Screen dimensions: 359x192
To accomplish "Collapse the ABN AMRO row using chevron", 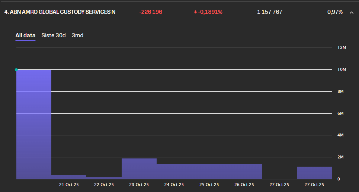I will pos(351,12).
